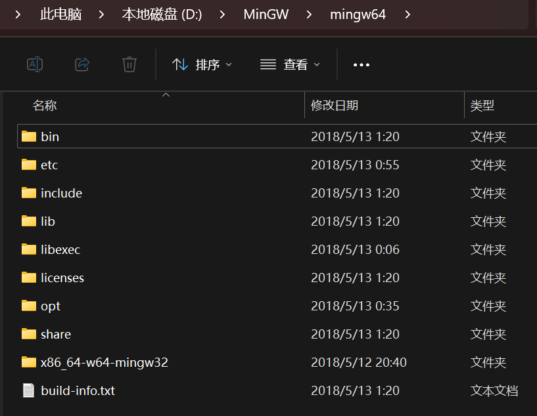Click the 2018/5/13 0:06 date of libexec

[355, 249]
